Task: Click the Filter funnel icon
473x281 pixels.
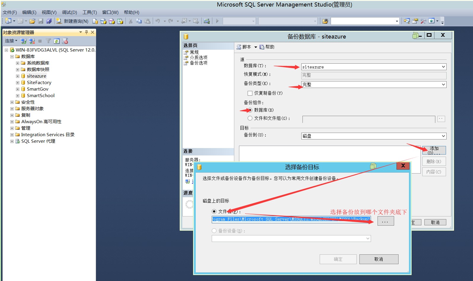Action: click(x=48, y=41)
